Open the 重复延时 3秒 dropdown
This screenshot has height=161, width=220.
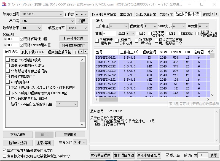click(80, 143)
